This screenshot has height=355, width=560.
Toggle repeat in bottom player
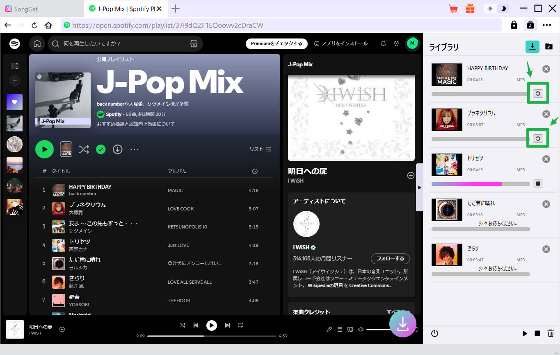pyautogui.click(x=241, y=325)
